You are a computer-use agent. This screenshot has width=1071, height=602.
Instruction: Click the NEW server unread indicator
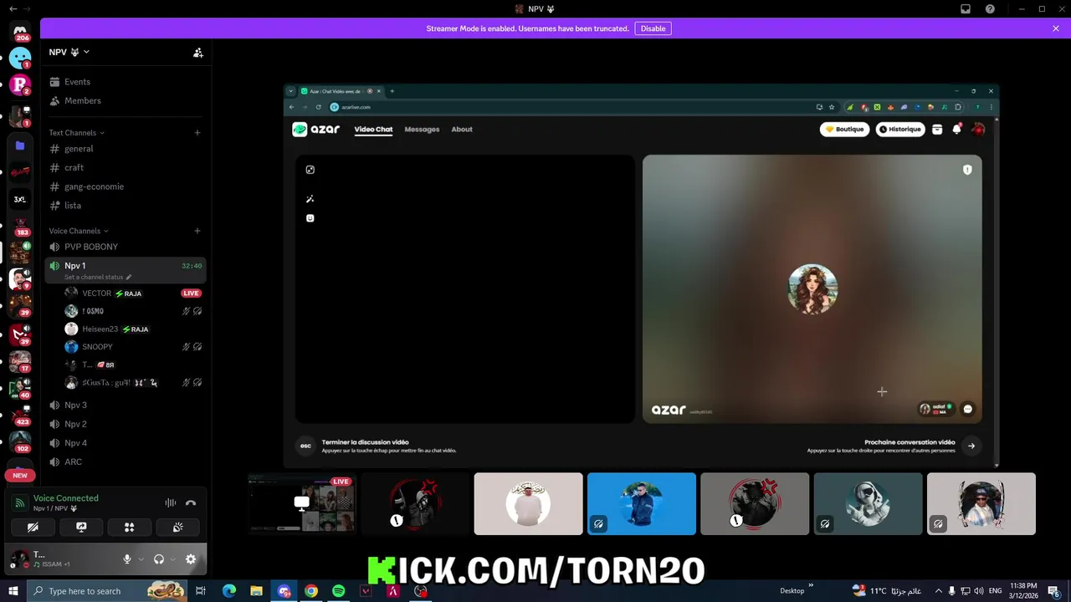(20, 475)
